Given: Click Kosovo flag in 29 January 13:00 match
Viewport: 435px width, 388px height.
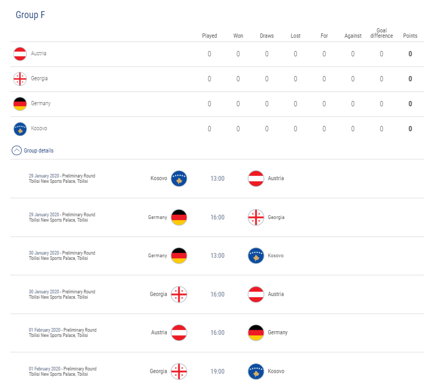Looking at the screenshot, I should pos(179,179).
